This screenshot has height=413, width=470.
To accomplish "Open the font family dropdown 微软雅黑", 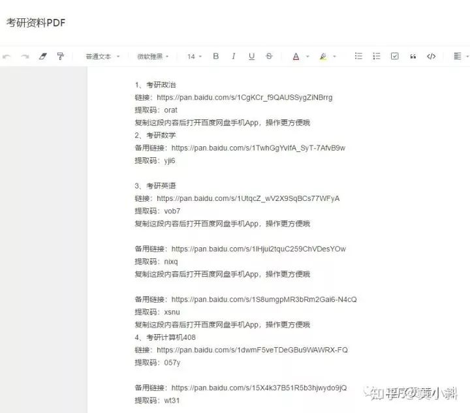I will tap(153, 56).
